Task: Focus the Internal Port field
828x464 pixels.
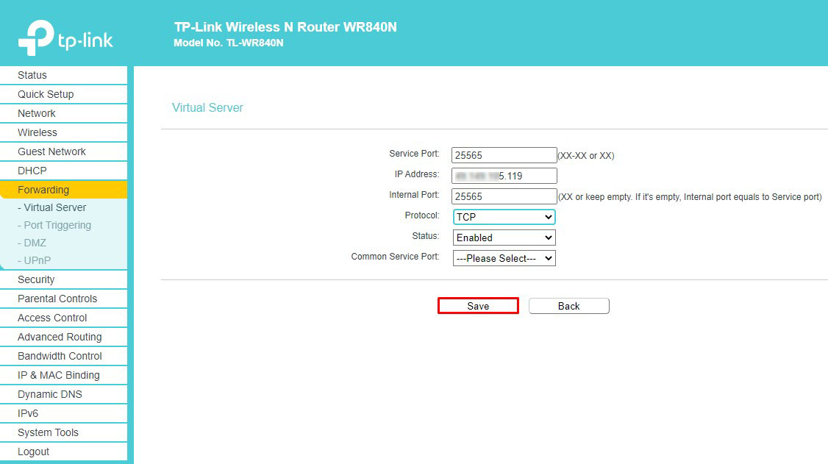Action: click(504, 196)
